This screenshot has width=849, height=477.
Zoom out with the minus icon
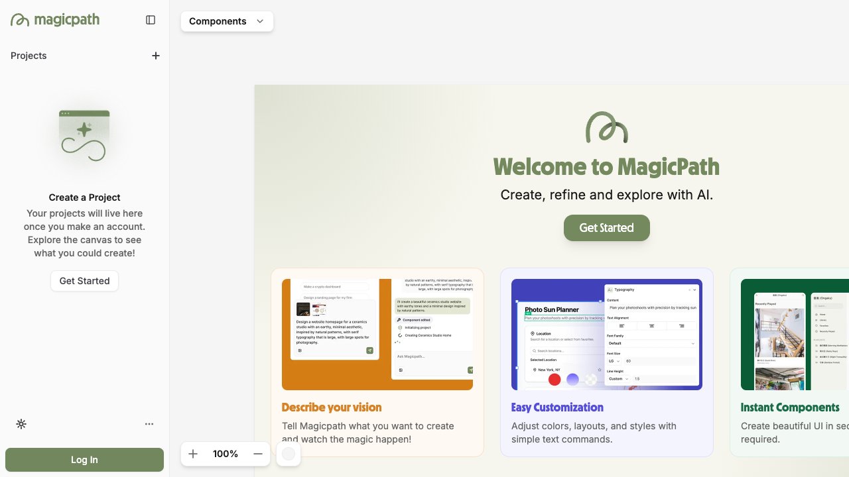[x=258, y=454]
